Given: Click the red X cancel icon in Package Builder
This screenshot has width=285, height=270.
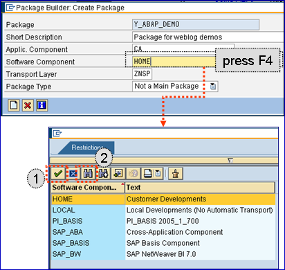Looking at the screenshot, I should (28, 105).
